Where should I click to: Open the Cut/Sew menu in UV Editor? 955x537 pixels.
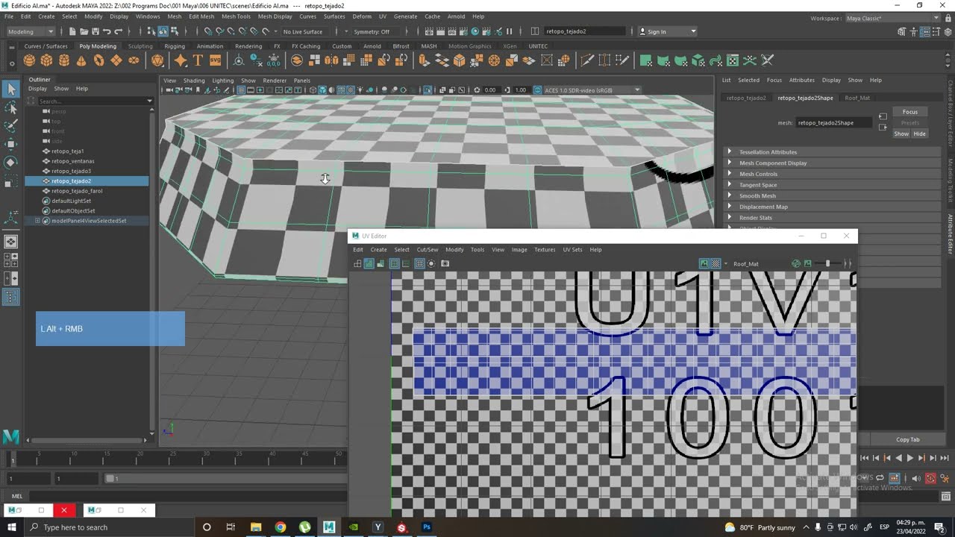428,250
